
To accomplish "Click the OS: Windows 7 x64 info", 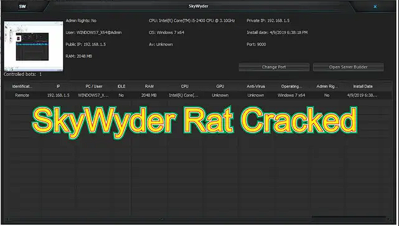I will coord(166,32).
